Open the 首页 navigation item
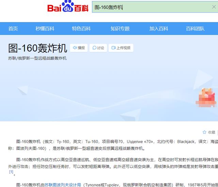Viewport: 218px width, 187px height. pos(13,29)
